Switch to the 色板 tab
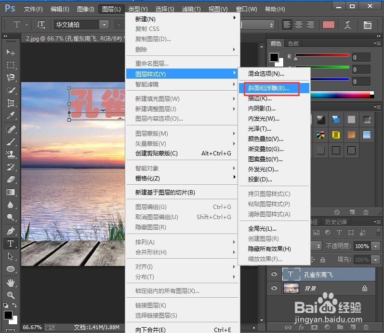 [293, 43]
